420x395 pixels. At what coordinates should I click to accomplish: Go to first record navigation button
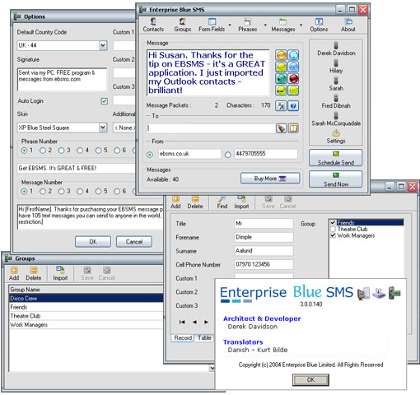click(182, 322)
